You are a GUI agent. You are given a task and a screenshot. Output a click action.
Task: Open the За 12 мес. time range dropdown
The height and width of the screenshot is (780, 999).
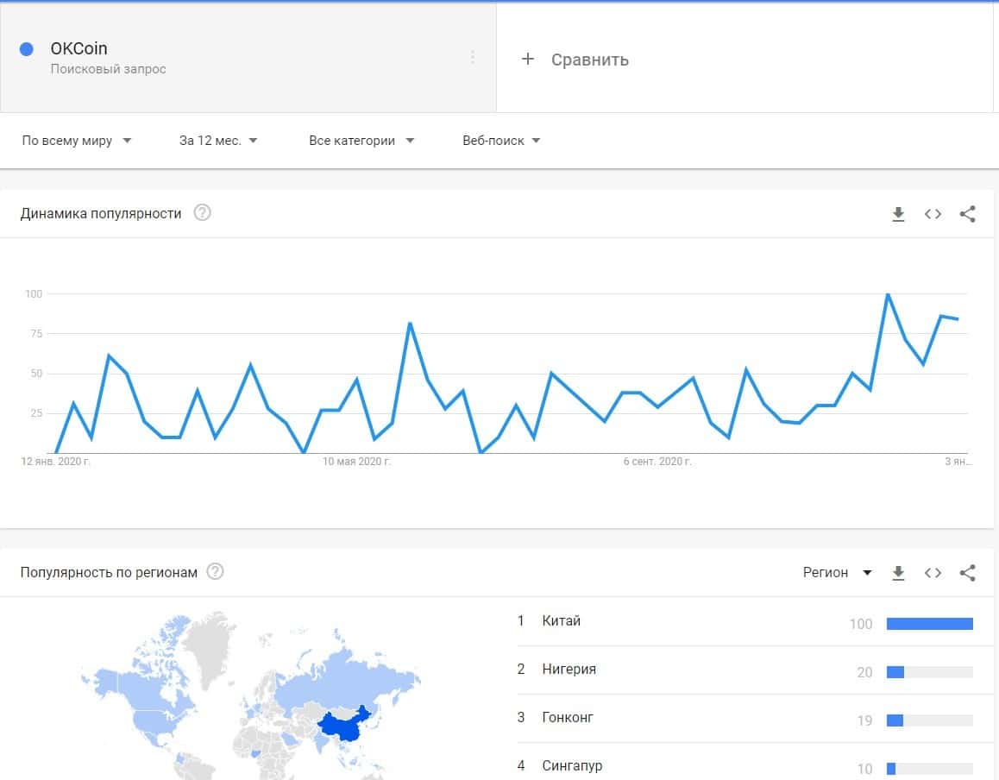218,141
